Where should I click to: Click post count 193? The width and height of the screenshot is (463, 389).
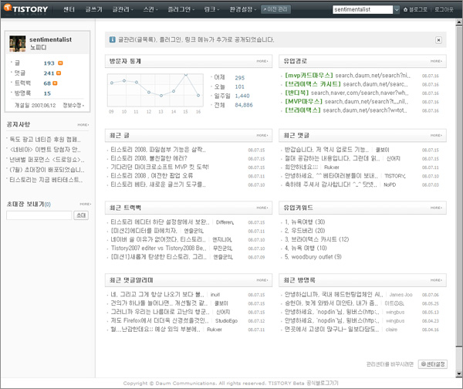(49, 63)
